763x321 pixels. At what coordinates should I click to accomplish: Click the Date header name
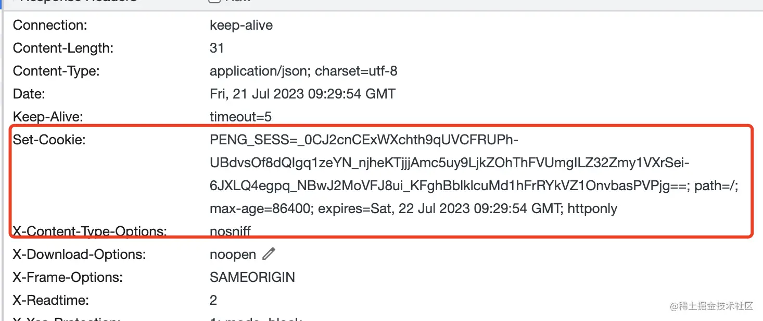click(29, 94)
